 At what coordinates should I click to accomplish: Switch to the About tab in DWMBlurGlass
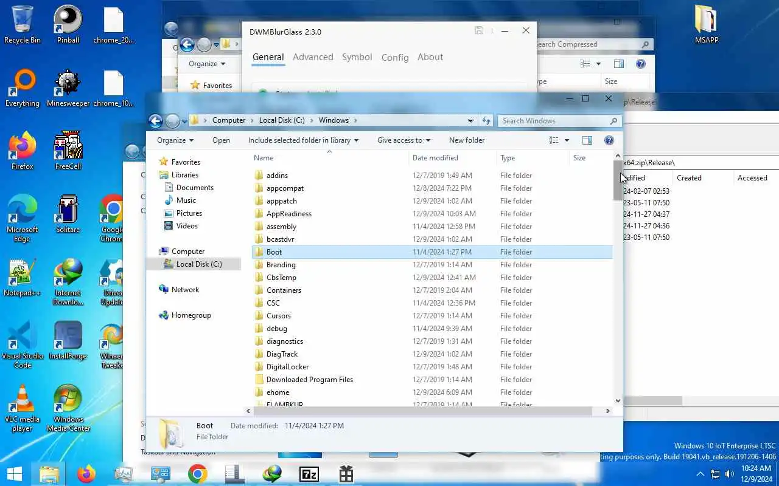(x=430, y=57)
